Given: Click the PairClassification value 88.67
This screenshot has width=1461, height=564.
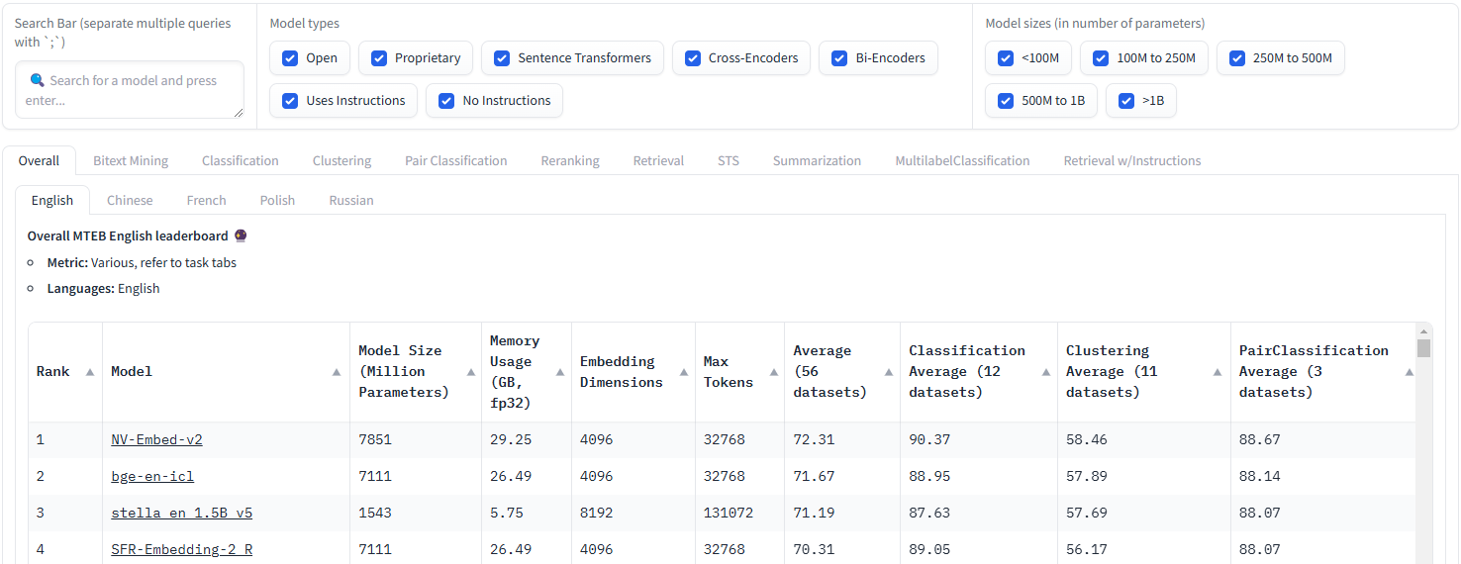Looking at the screenshot, I should click(x=1260, y=439).
